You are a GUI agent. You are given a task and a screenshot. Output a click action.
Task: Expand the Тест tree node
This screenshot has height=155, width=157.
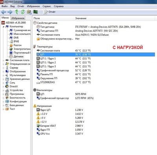click(4, 109)
